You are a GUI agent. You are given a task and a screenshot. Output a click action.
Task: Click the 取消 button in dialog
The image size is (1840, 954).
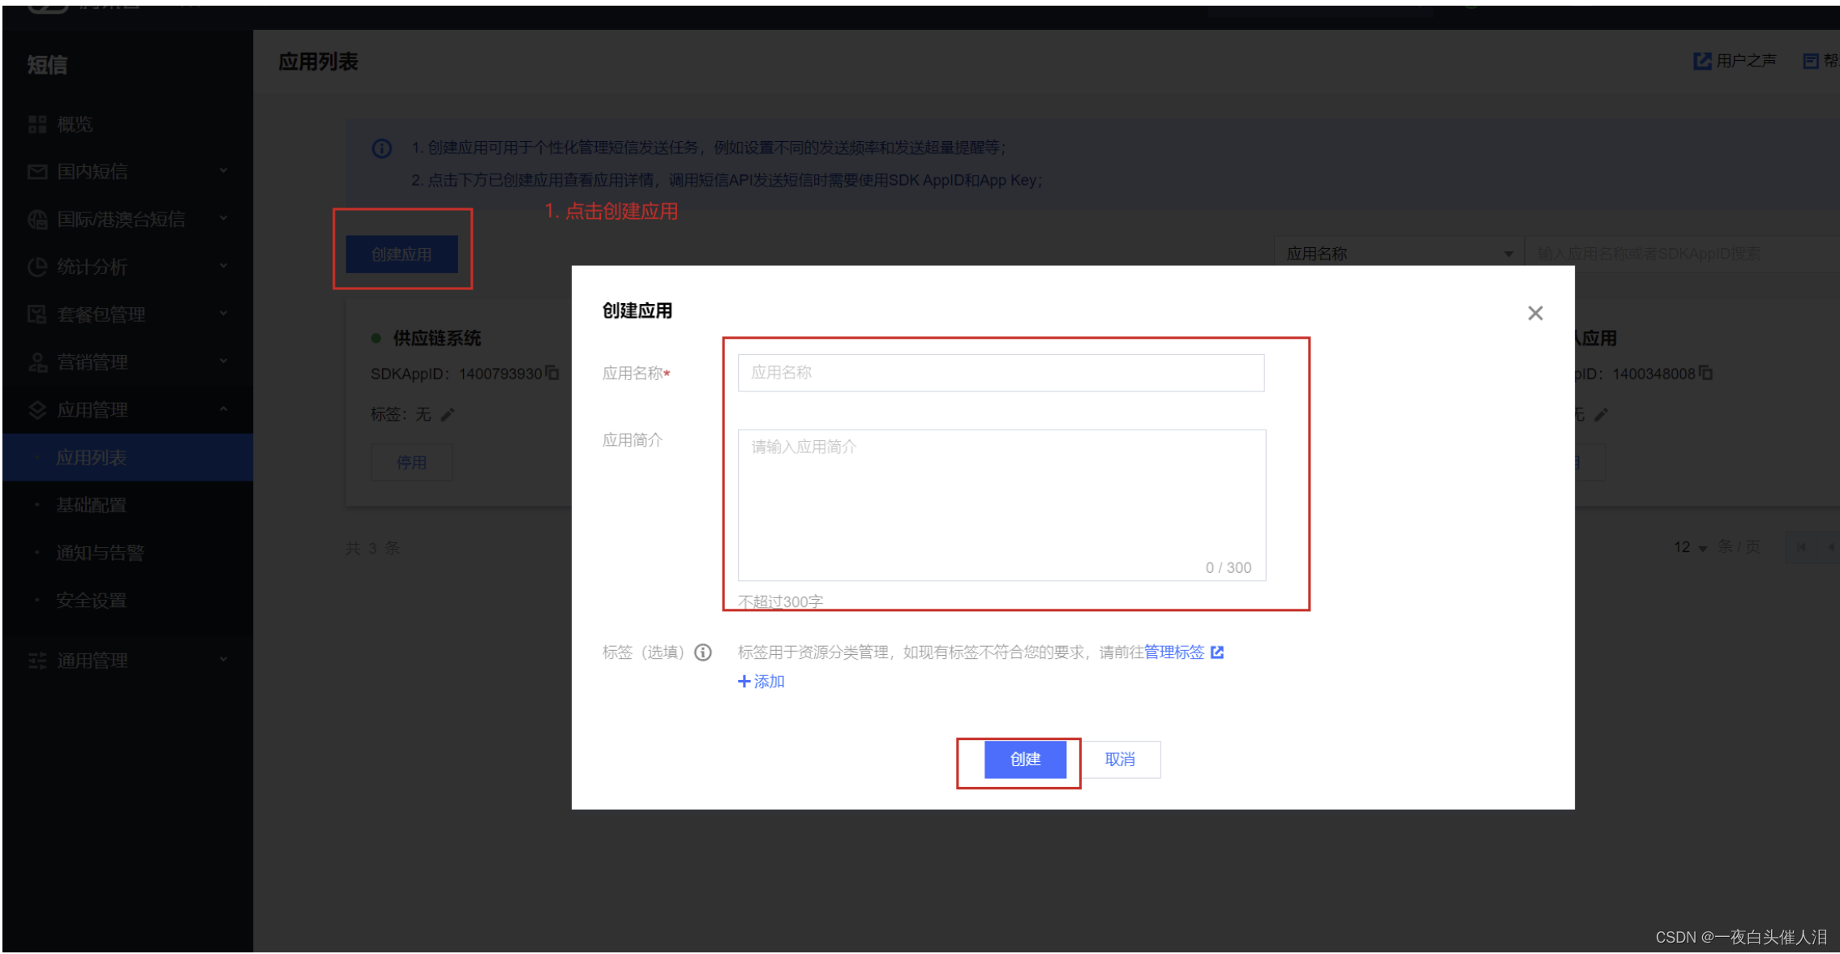(x=1120, y=759)
